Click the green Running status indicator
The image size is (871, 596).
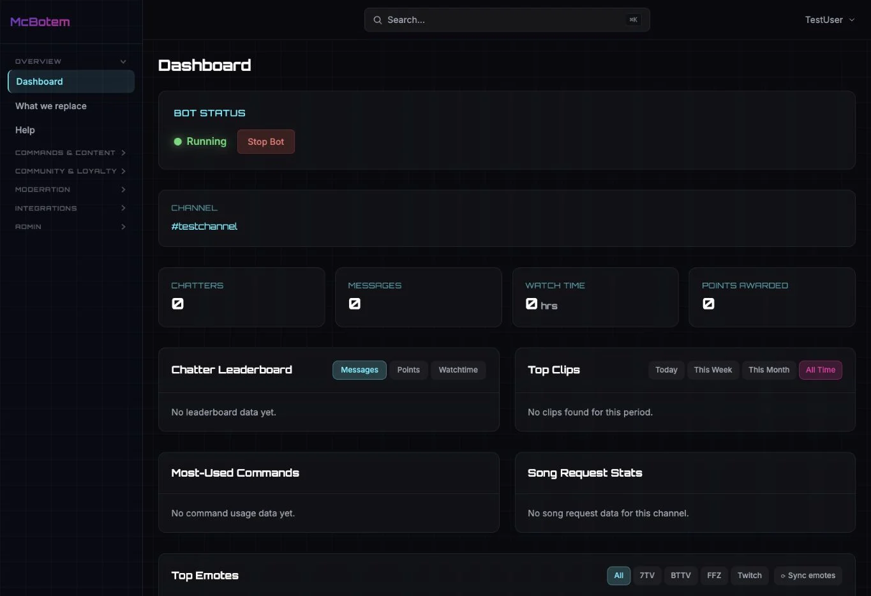coord(200,141)
